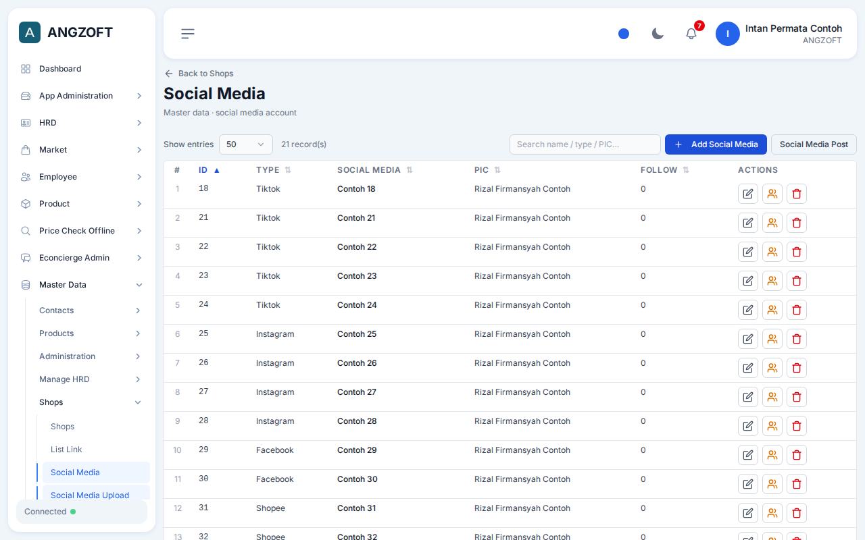Click the blue theme color dot
The image size is (865, 540).
624,34
